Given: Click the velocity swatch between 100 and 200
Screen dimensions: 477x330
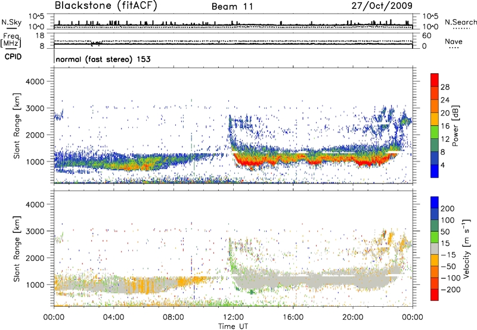Looking at the screenshot, I should [x=435, y=214].
